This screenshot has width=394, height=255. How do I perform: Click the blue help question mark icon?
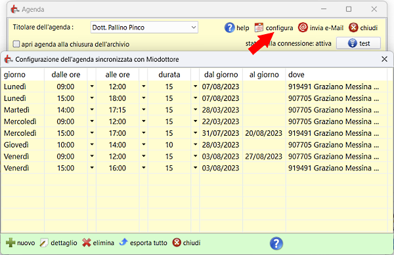pyautogui.click(x=229, y=28)
